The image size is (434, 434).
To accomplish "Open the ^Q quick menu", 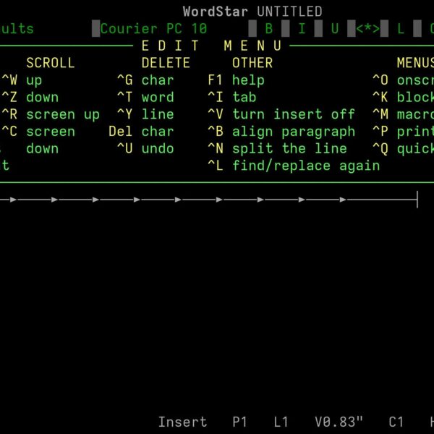I will click(404, 148).
